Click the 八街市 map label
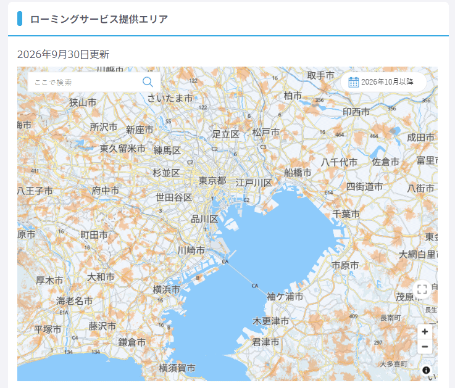455x388 pixels. click(x=420, y=189)
